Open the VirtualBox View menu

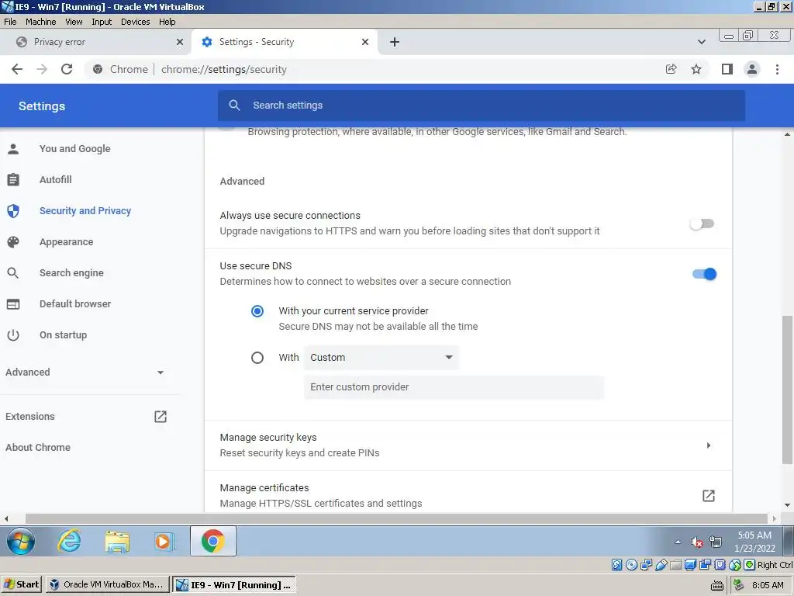(74, 22)
